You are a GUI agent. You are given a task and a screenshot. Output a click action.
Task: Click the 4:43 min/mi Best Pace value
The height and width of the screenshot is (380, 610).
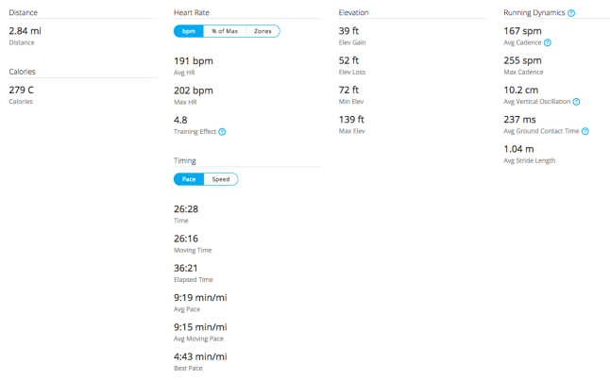click(200, 356)
